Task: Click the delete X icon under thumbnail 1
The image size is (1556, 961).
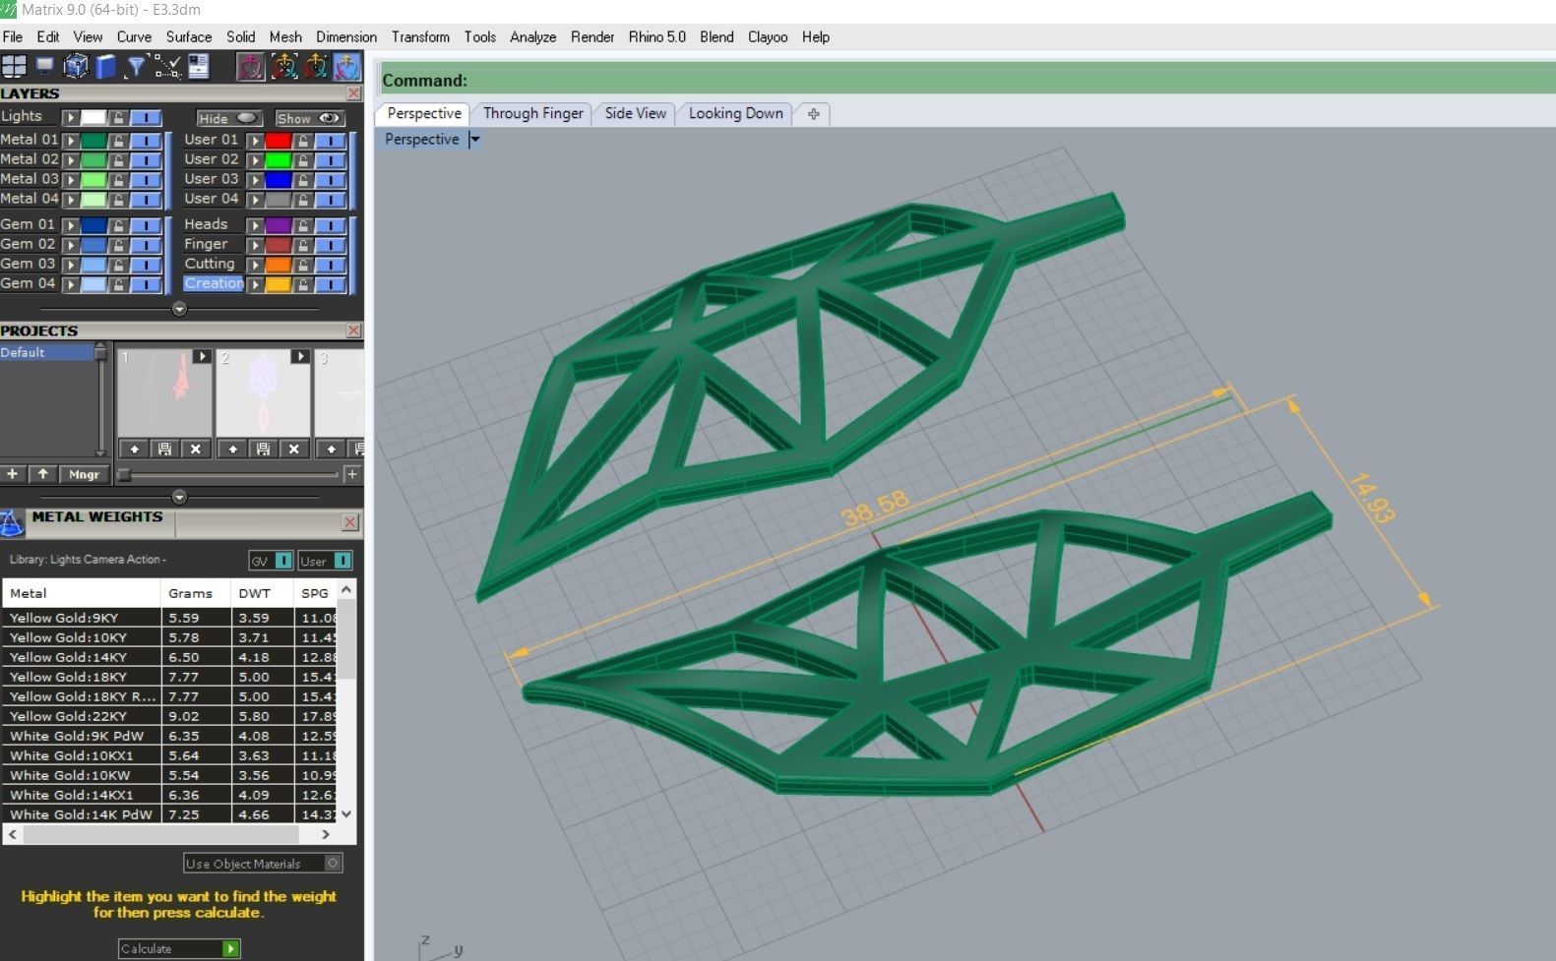Action: point(196,449)
